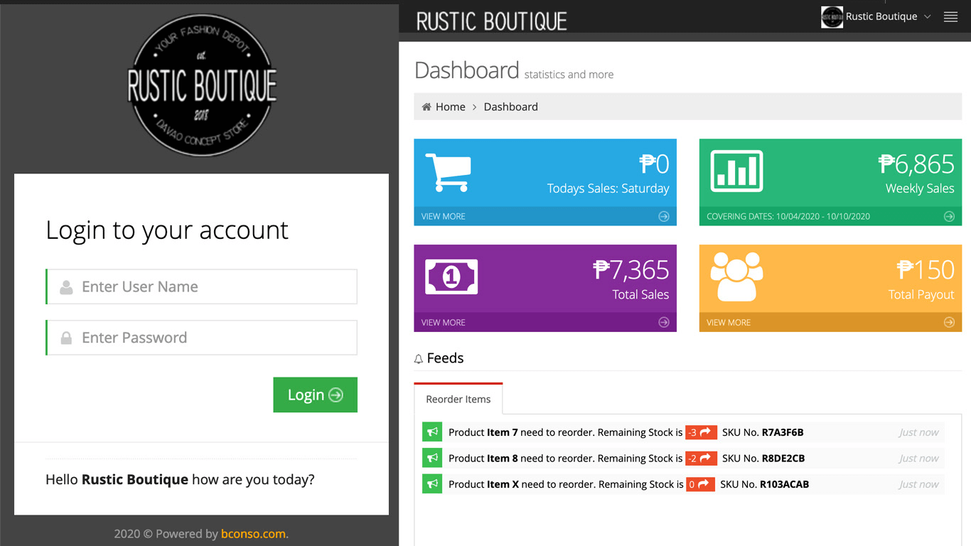Click the red -3 stock badge
Image resolution: width=971 pixels, height=546 pixels.
pyautogui.click(x=701, y=432)
